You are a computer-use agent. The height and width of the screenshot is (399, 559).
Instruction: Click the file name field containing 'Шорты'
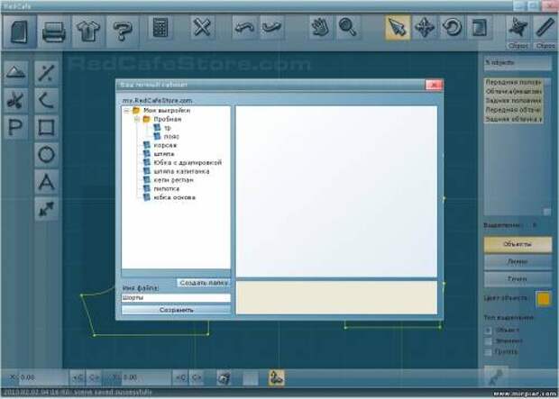click(176, 298)
